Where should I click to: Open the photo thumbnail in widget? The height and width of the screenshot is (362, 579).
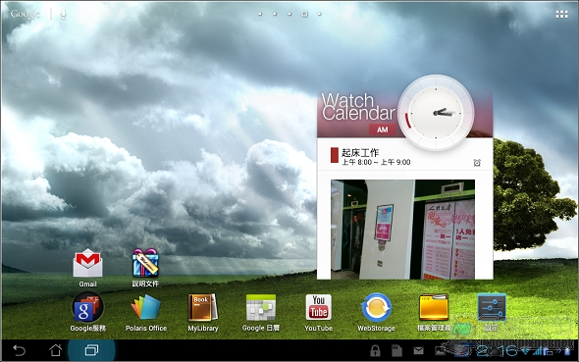[x=403, y=230]
